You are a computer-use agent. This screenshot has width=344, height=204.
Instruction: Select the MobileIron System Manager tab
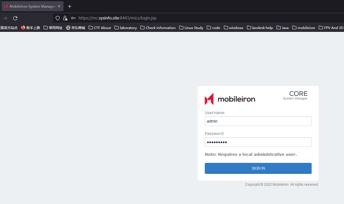coord(31,6)
